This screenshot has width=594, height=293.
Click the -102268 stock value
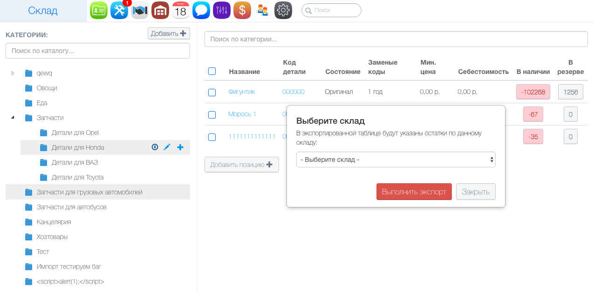click(533, 92)
